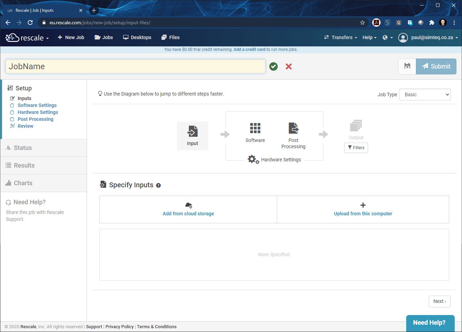
Task: Go to Hardware Settings gear icon
Action: pos(253,159)
